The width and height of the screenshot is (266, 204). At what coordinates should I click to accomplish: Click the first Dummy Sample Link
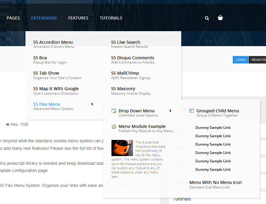coord(213,128)
